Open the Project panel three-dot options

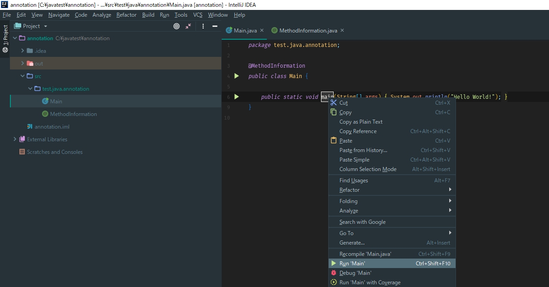pyautogui.click(x=203, y=26)
